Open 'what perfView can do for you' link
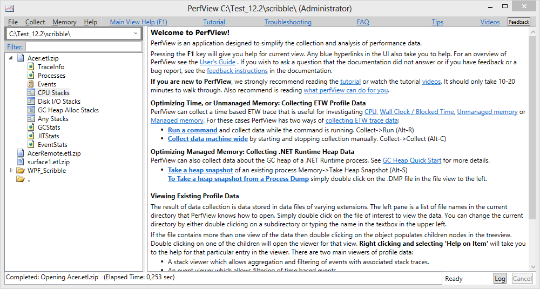Screen dimensions: 540x289 click(x=346, y=90)
